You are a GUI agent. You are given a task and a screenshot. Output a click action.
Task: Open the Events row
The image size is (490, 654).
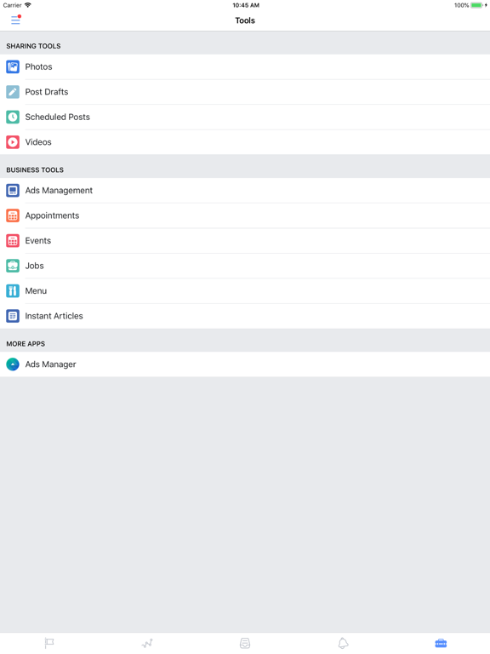click(245, 241)
